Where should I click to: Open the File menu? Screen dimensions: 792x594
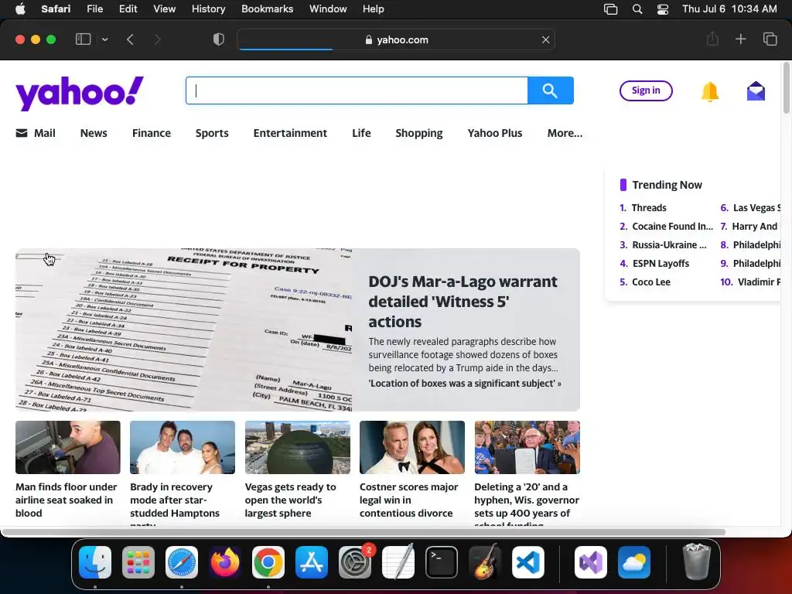94,9
